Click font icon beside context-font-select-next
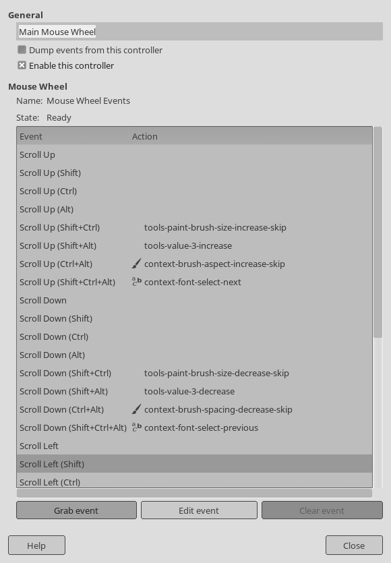This screenshot has height=563, width=391. pos(136,282)
